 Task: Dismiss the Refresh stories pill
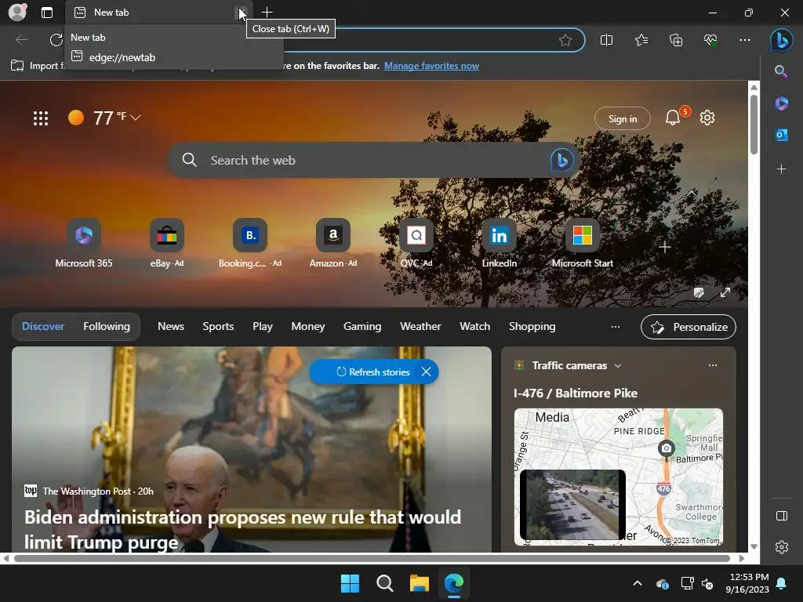point(426,372)
